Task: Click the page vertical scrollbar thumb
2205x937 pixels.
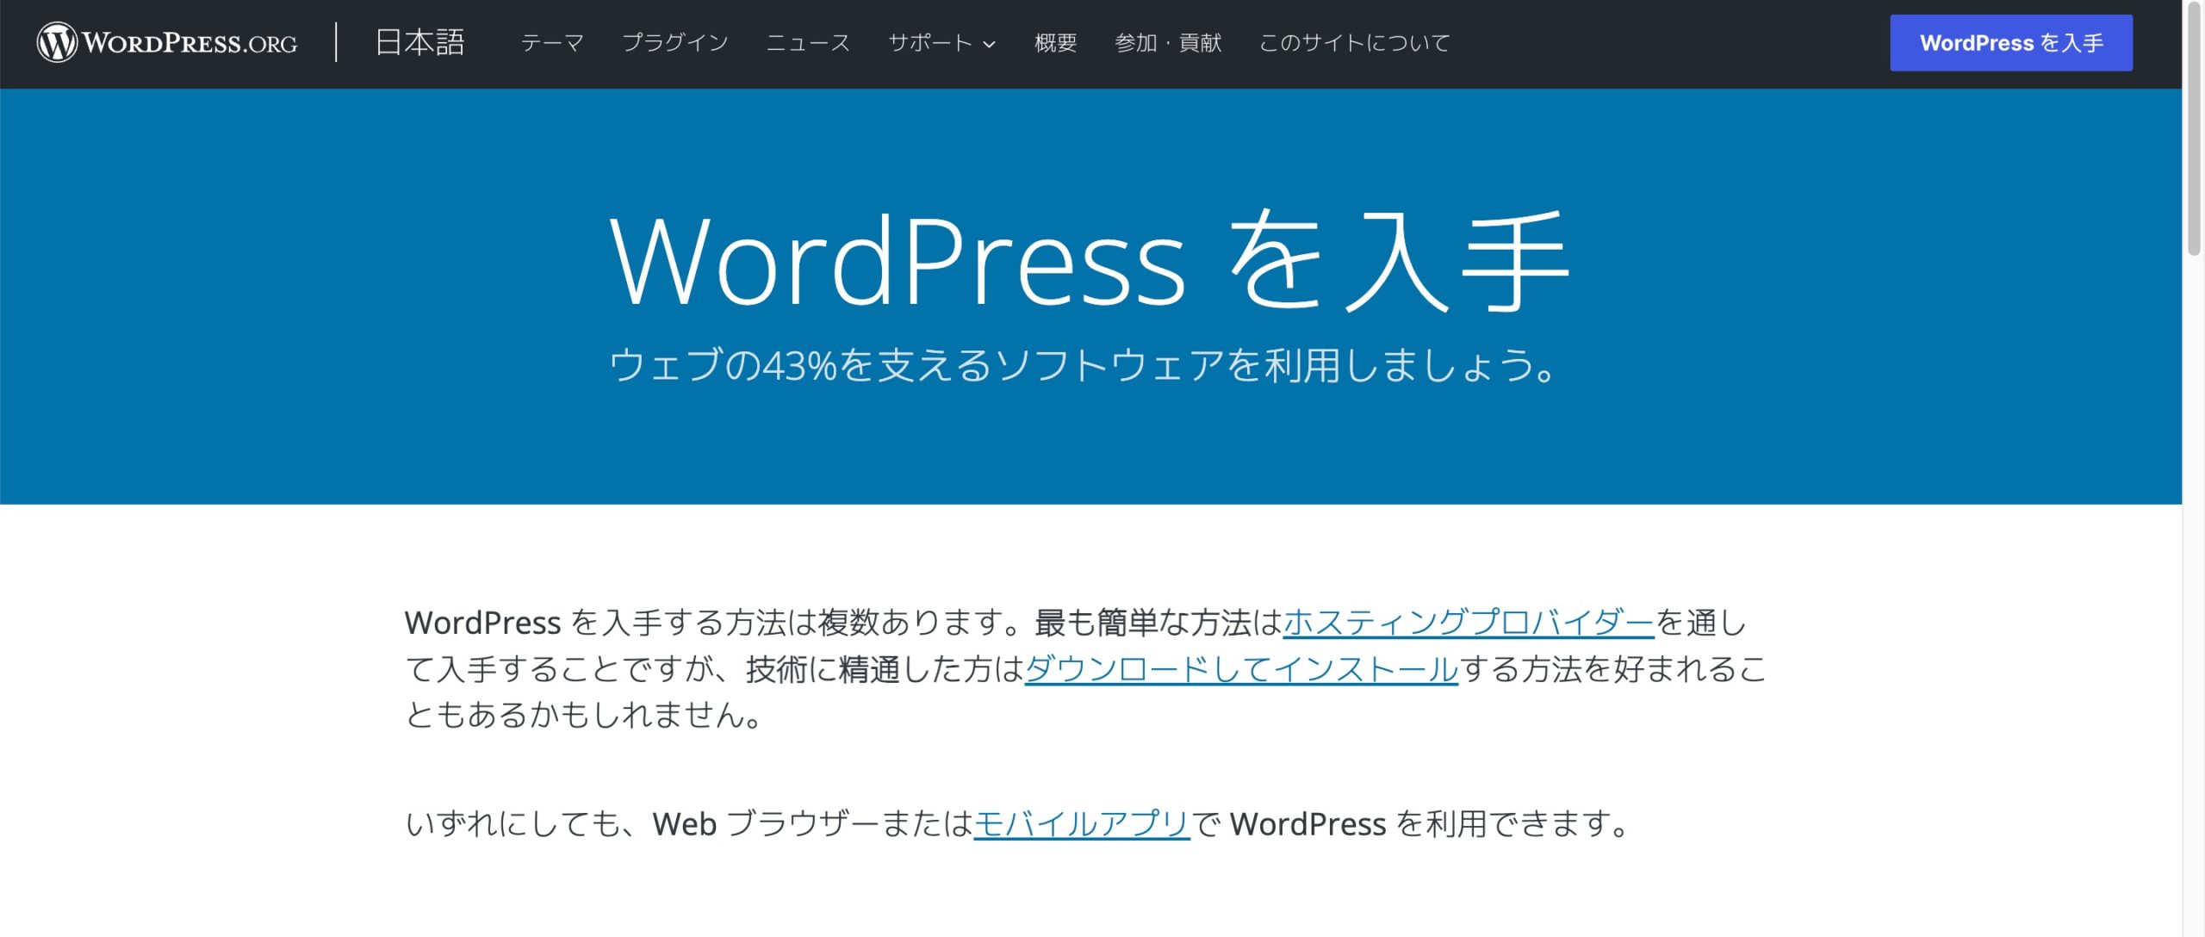Action: (2194, 129)
